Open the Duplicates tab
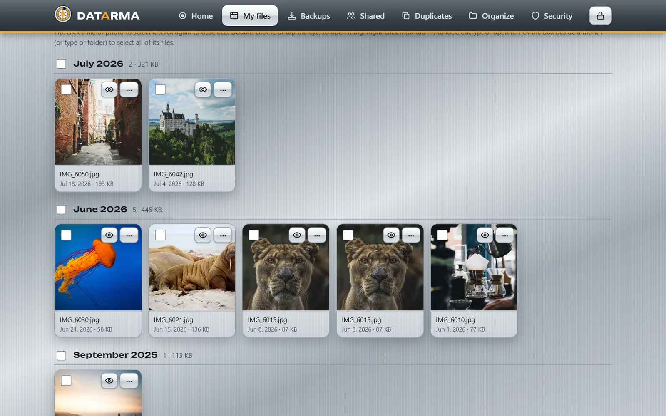 (x=427, y=16)
